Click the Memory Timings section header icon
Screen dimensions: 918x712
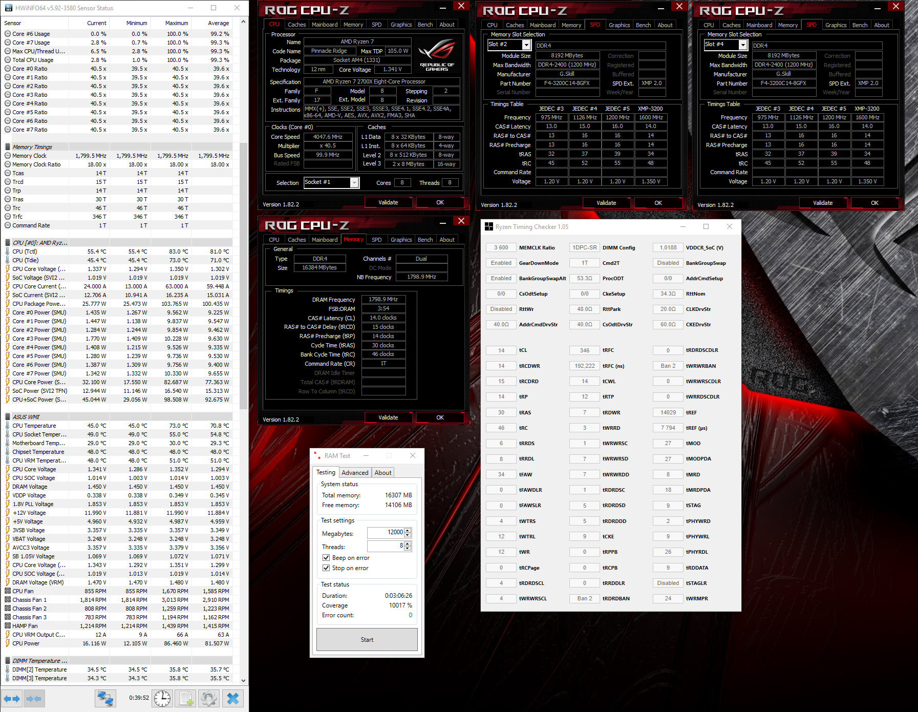tap(8, 147)
